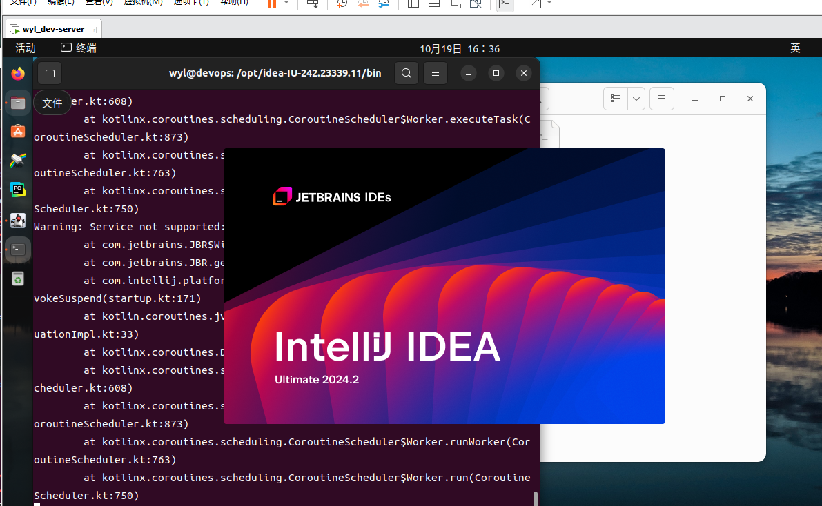Open the Files app from the dock
Image resolution: width=822 pixels, height=506 pixels.
[x=17, y=103]
